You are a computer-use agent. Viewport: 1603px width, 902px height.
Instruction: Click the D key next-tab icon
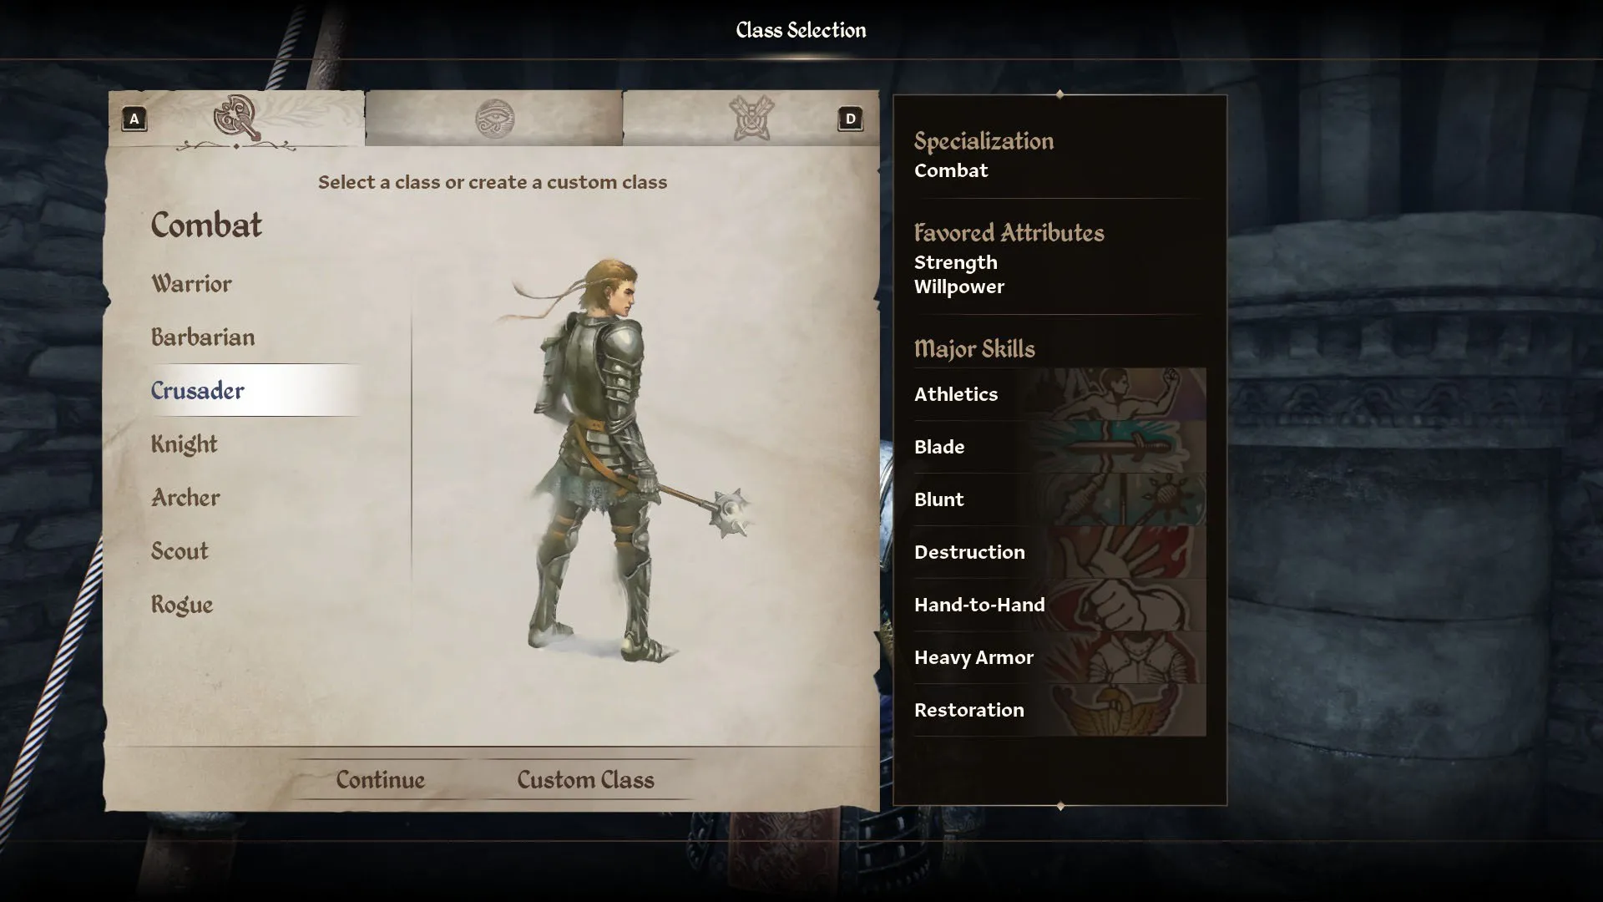850,119
